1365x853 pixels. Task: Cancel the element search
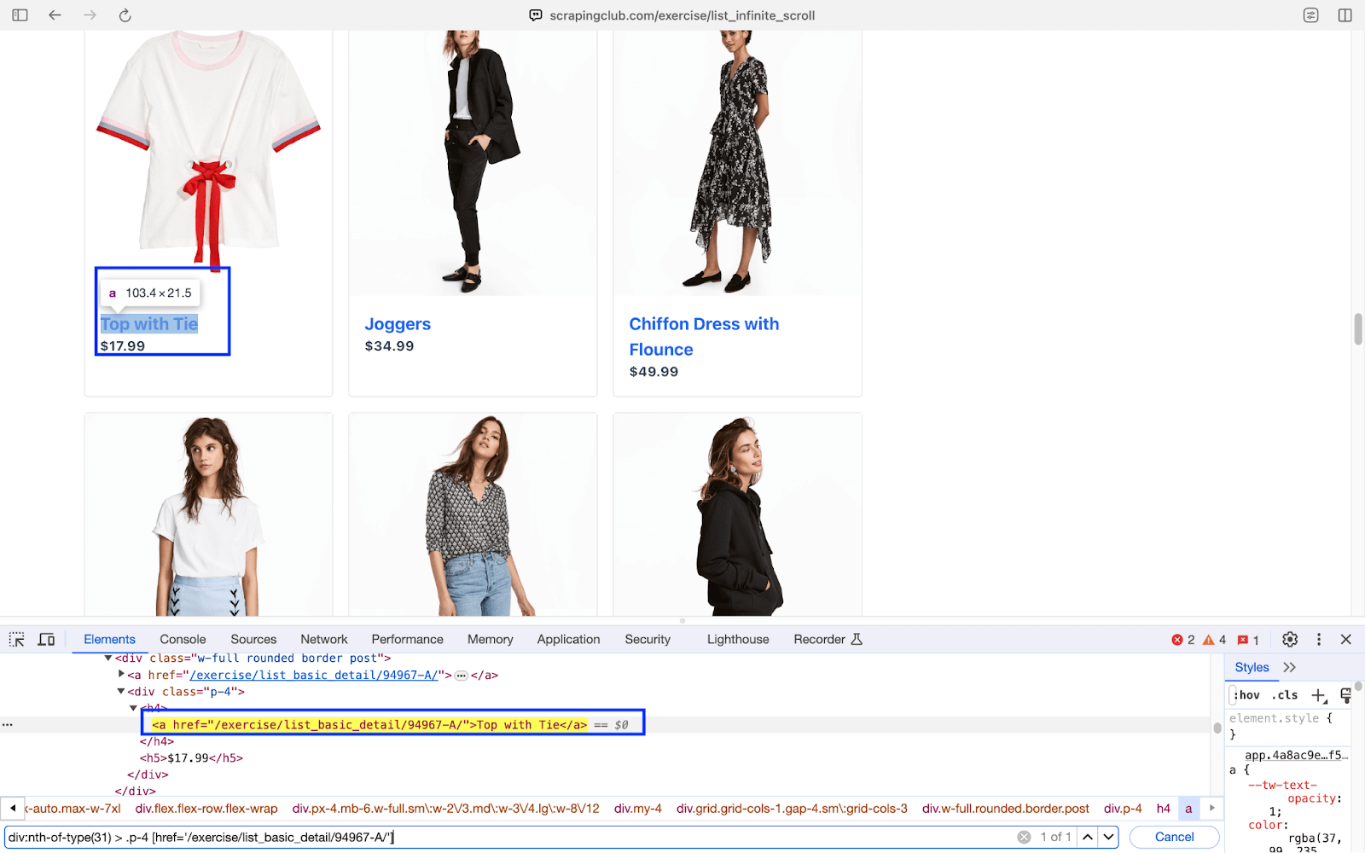click(x=1174, y=838)
